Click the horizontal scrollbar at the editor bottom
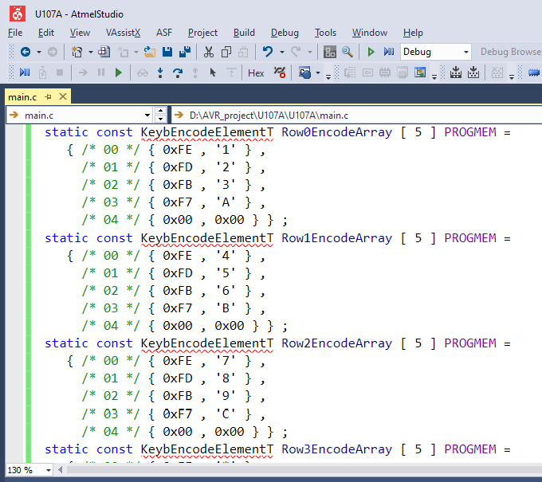The image size is (542, 482). click(303, 470)
